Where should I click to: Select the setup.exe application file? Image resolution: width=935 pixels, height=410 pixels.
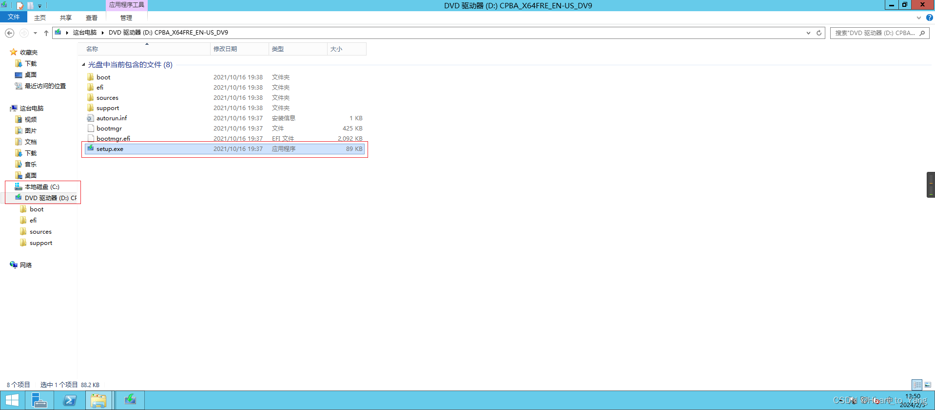click(110, 149)
